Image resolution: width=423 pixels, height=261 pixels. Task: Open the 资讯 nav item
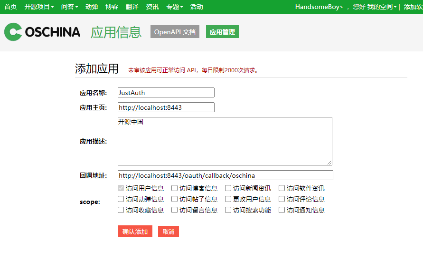click(152, 7)
